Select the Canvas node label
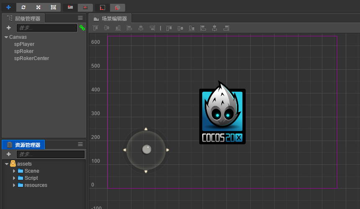Screen dimensions: 360x209 18,37
